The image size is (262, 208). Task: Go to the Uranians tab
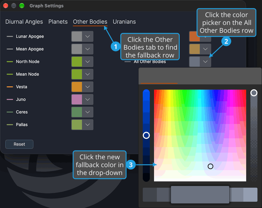click(x=124, y=22)
